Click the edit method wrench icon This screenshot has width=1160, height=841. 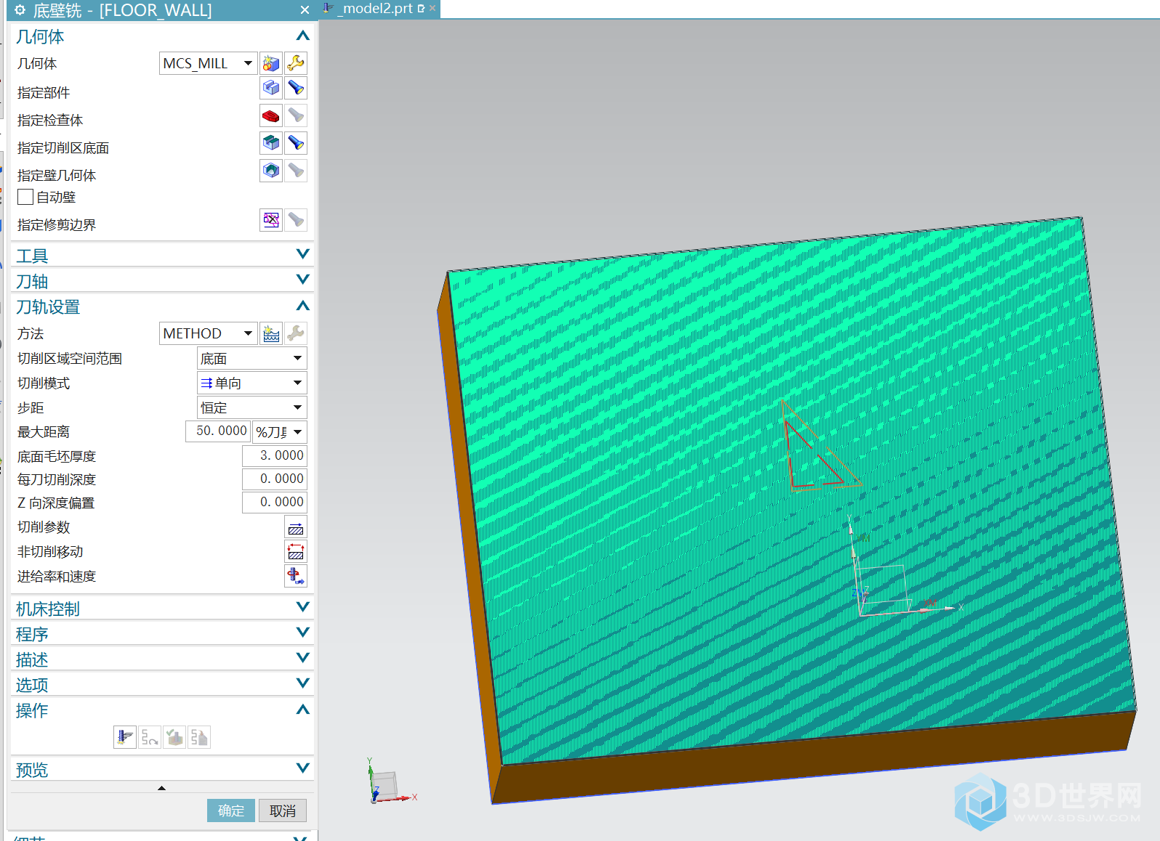[296, 333]
